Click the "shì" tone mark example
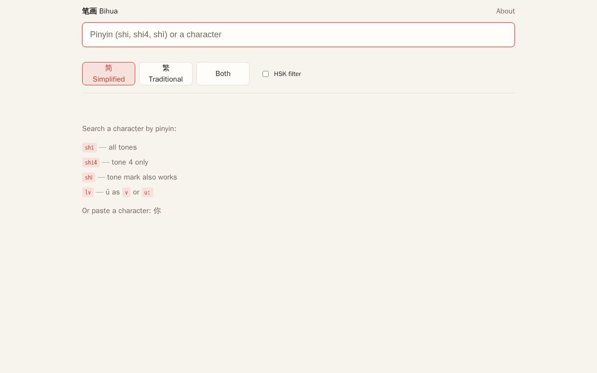Screen dimensions: 597x373 89,177
